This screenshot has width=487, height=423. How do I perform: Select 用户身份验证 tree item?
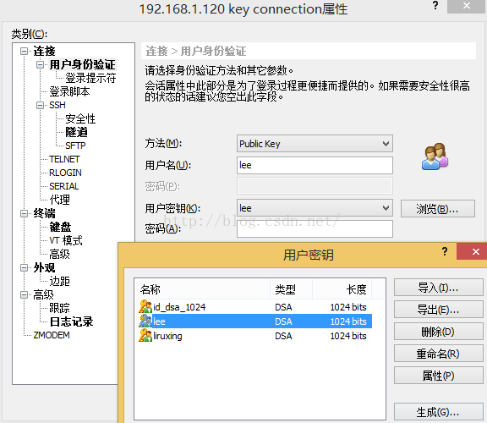pyautogui.click(x=83, y=64)
